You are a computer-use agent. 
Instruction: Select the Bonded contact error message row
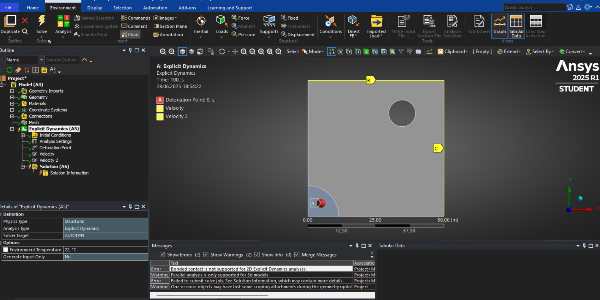pyautogui.click(x=262, y=269)
